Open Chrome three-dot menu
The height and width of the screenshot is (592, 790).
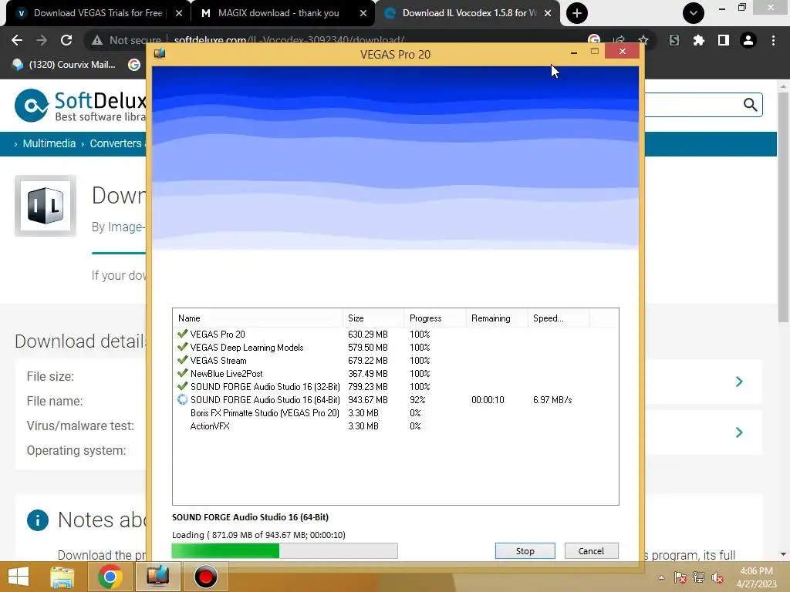pos(773,40)
